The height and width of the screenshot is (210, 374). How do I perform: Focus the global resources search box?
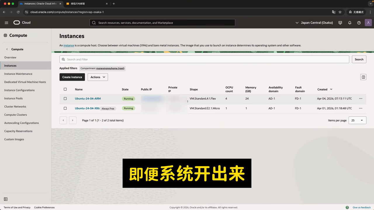coord(162,23)
